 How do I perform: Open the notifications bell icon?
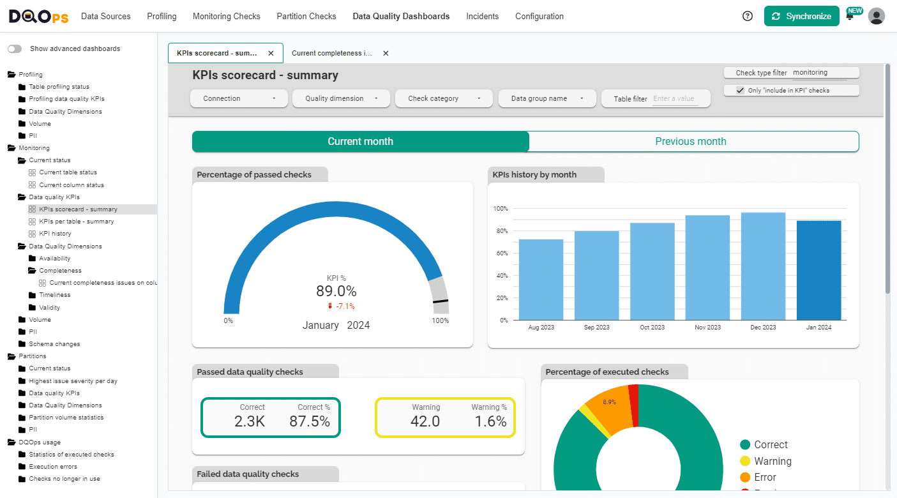click(850, 17)
